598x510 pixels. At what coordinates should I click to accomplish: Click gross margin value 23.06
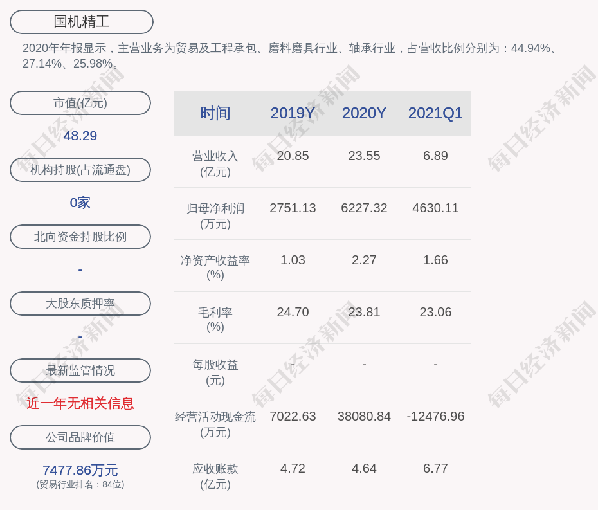click(435, 312)
